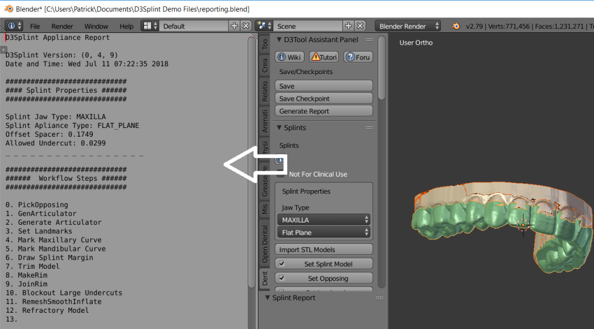Image resolution: width=594 pixels, height=329 pixels.
Task: Open the Render menu
Action: (62, 26)
